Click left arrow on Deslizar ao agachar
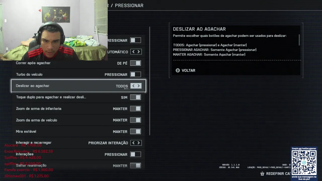322x181 pixels. click(133, 86)
